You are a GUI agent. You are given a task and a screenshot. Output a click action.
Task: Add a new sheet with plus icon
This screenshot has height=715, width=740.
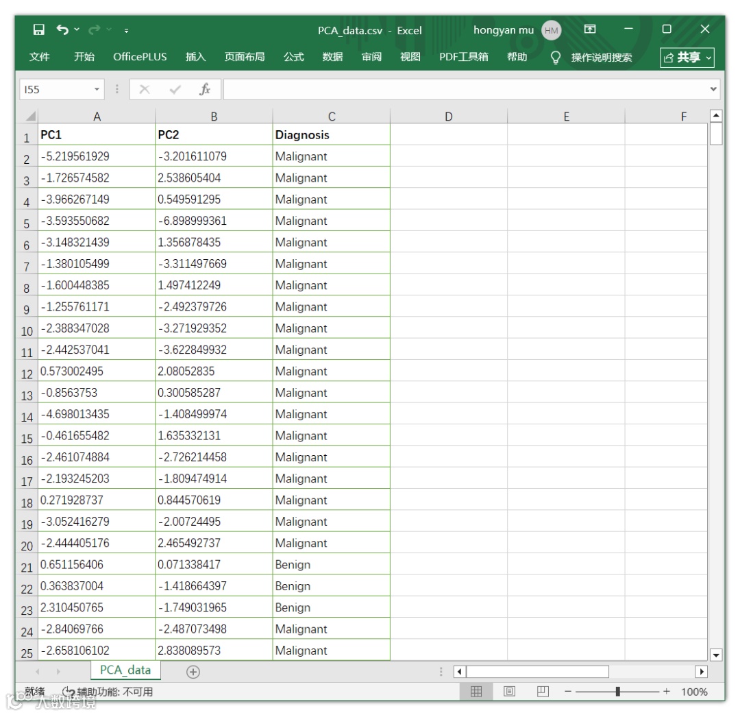[x=193, y=672]
